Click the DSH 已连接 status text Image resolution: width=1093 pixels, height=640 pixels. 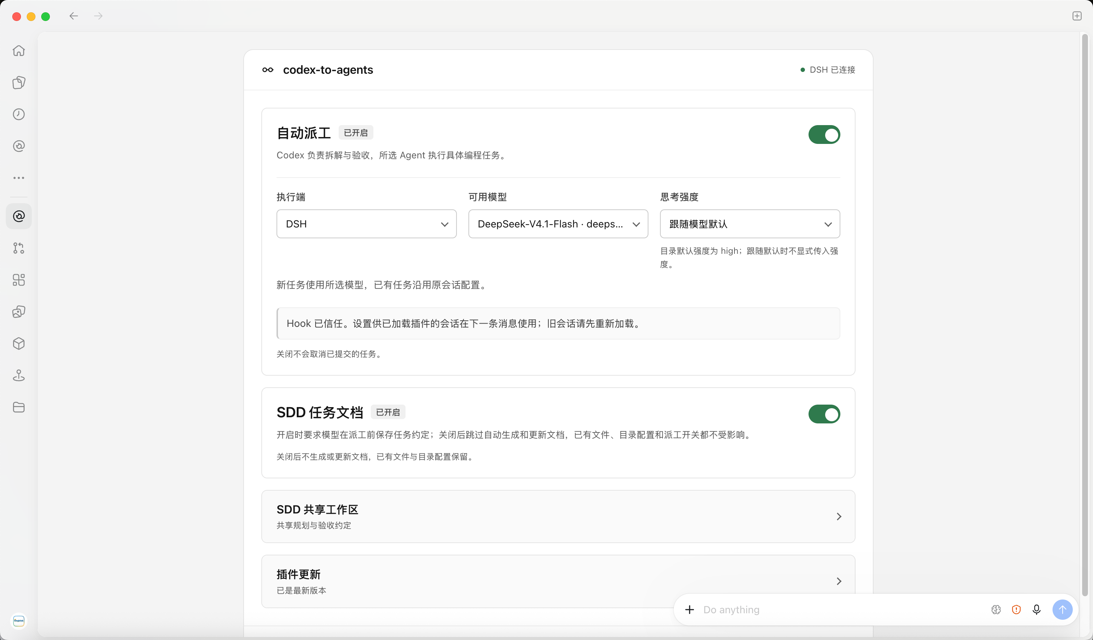tap(832, 70)
